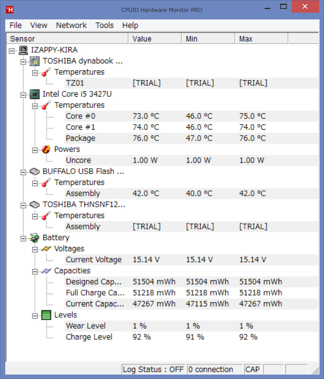
Task: Open the Network menu
Action: (x=71, y=25)
